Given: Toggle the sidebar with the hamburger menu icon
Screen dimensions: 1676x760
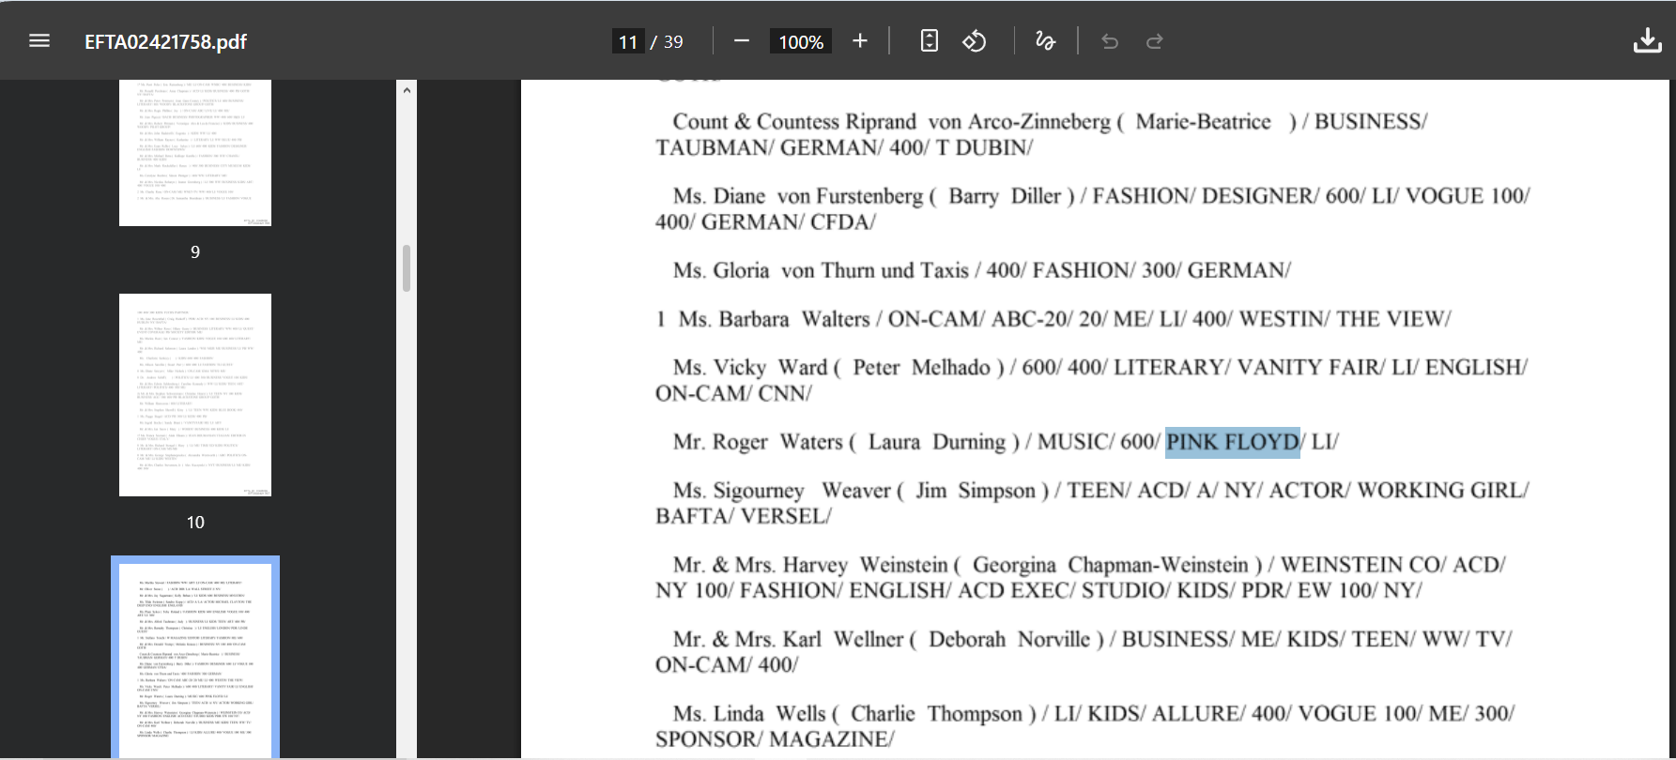Looking at the screenshot, I should (39, 41).
